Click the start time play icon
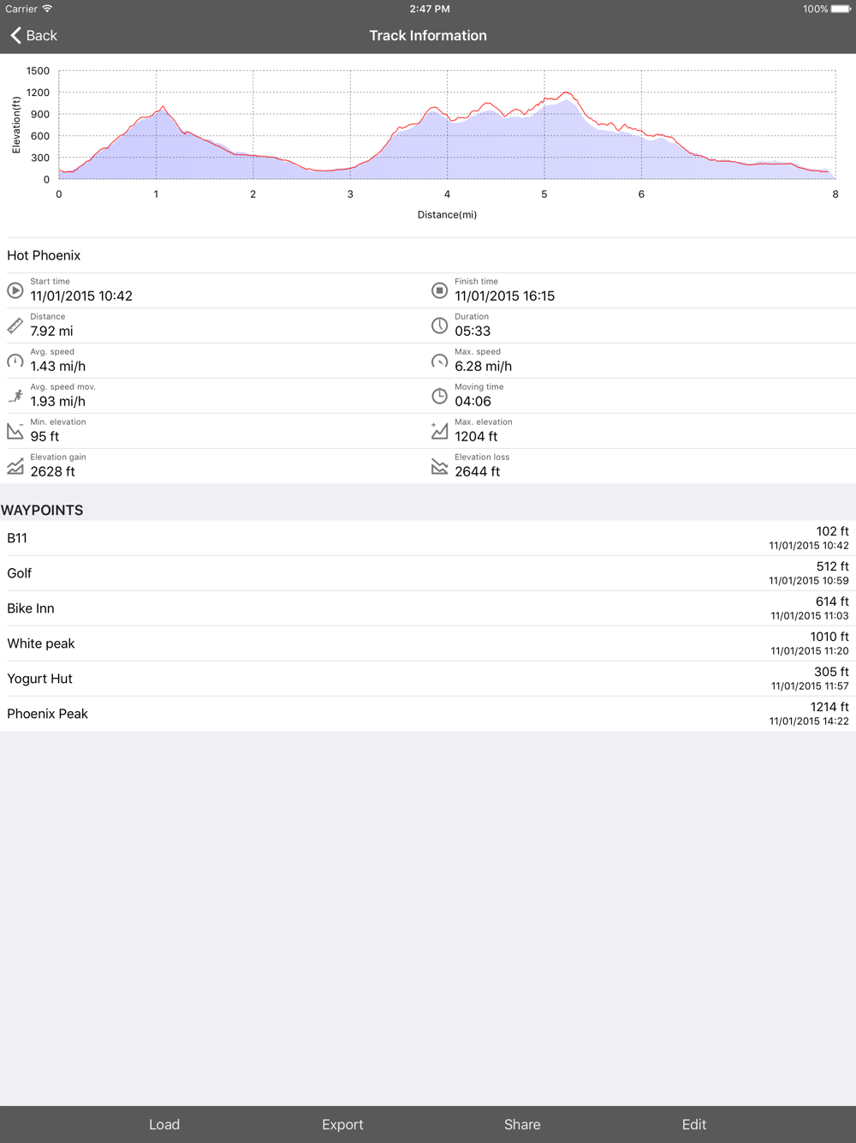856x1143 pixels. [x=15, y=290]
